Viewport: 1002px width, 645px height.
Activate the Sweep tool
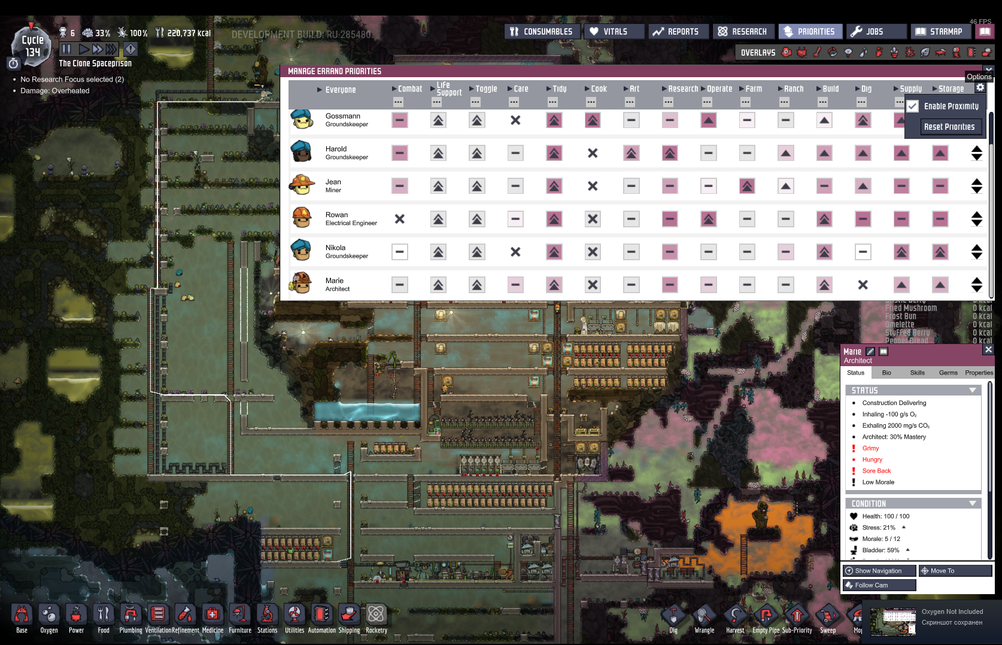[x=828, y=616]
